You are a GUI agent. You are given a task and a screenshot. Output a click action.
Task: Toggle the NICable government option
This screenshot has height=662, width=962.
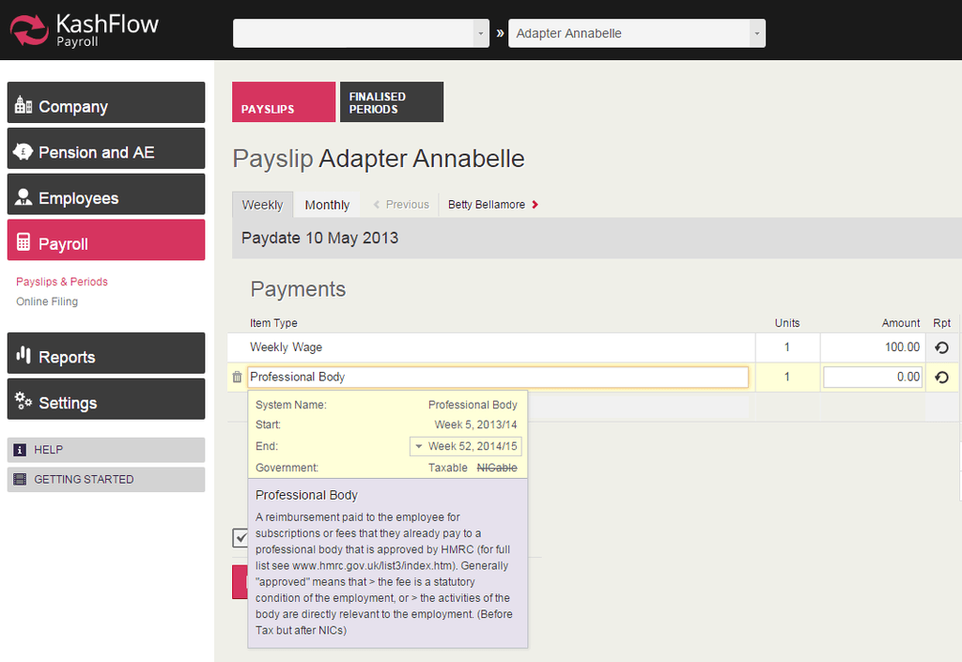coord(497,468)
